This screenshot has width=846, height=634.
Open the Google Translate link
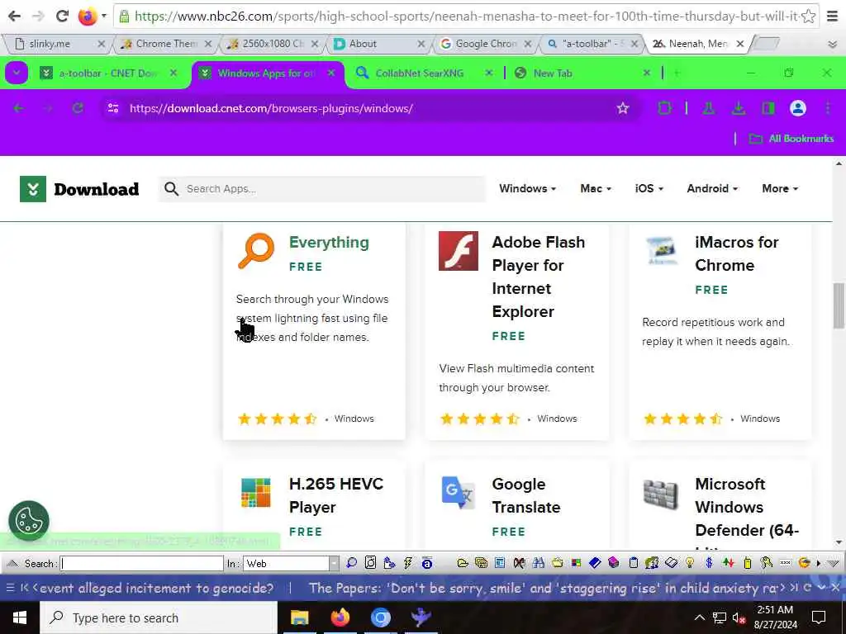pos(526,495)
